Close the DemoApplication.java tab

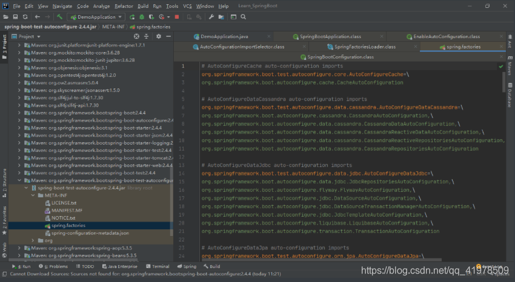click(268, 36)
